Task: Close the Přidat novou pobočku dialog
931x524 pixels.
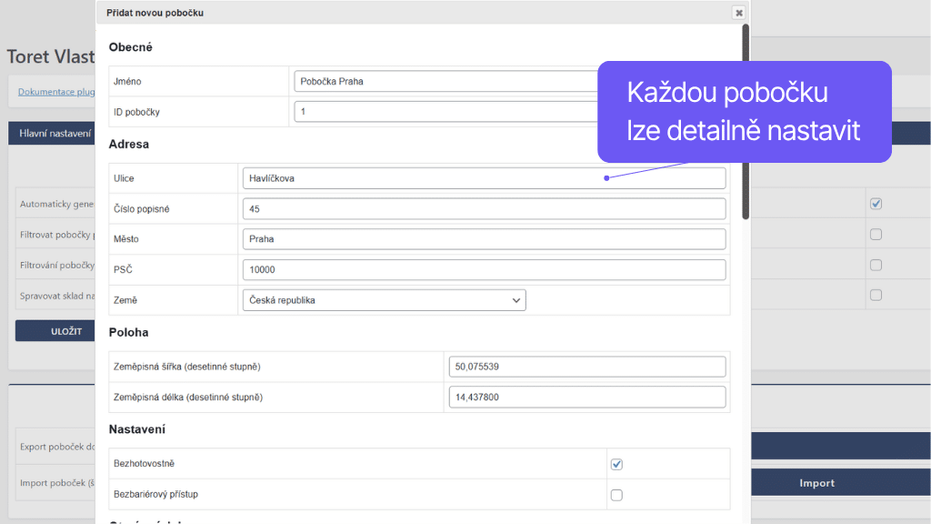Action: 739,13
